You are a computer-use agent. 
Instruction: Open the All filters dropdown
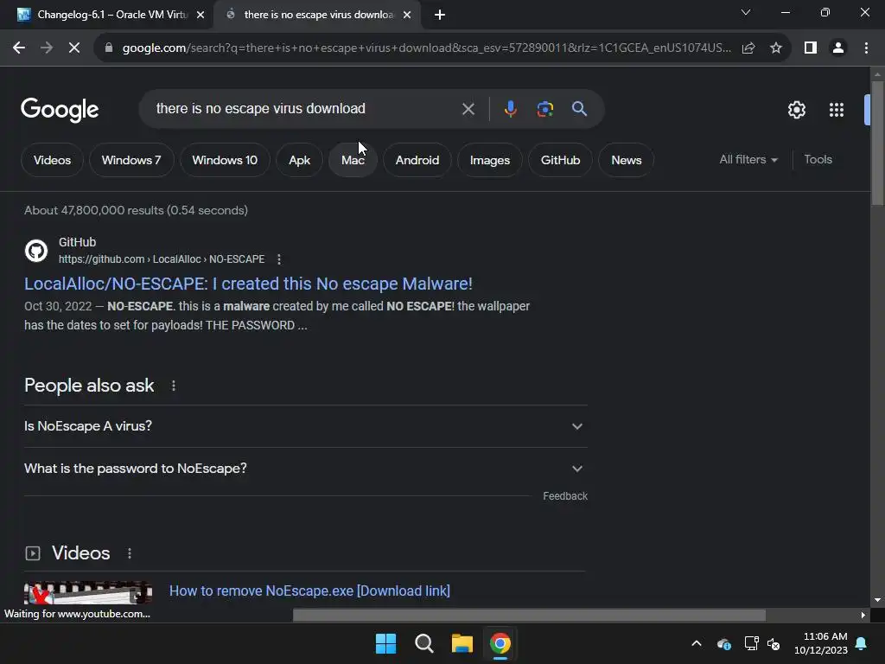coord(748,160)
